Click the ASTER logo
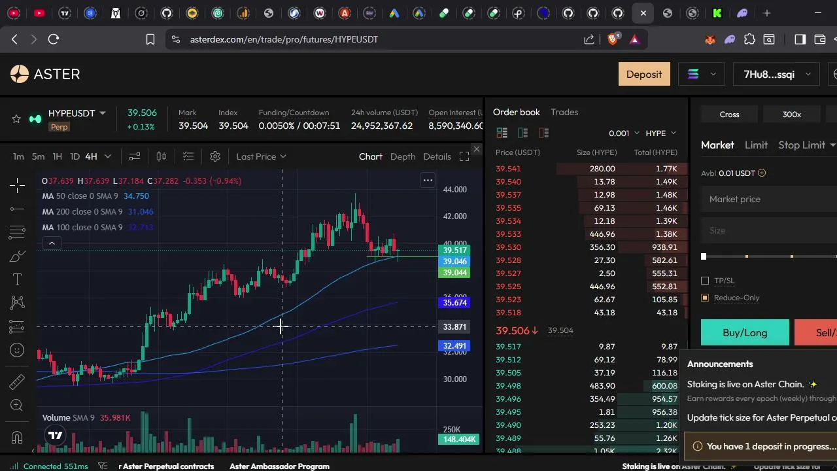Screen dimensions: 837x471 tap(45, 74)
